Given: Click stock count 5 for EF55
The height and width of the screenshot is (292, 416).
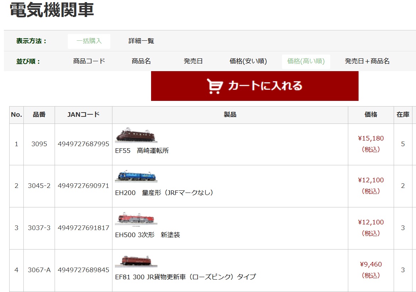Looking at the screenshot, I should 403,144.
